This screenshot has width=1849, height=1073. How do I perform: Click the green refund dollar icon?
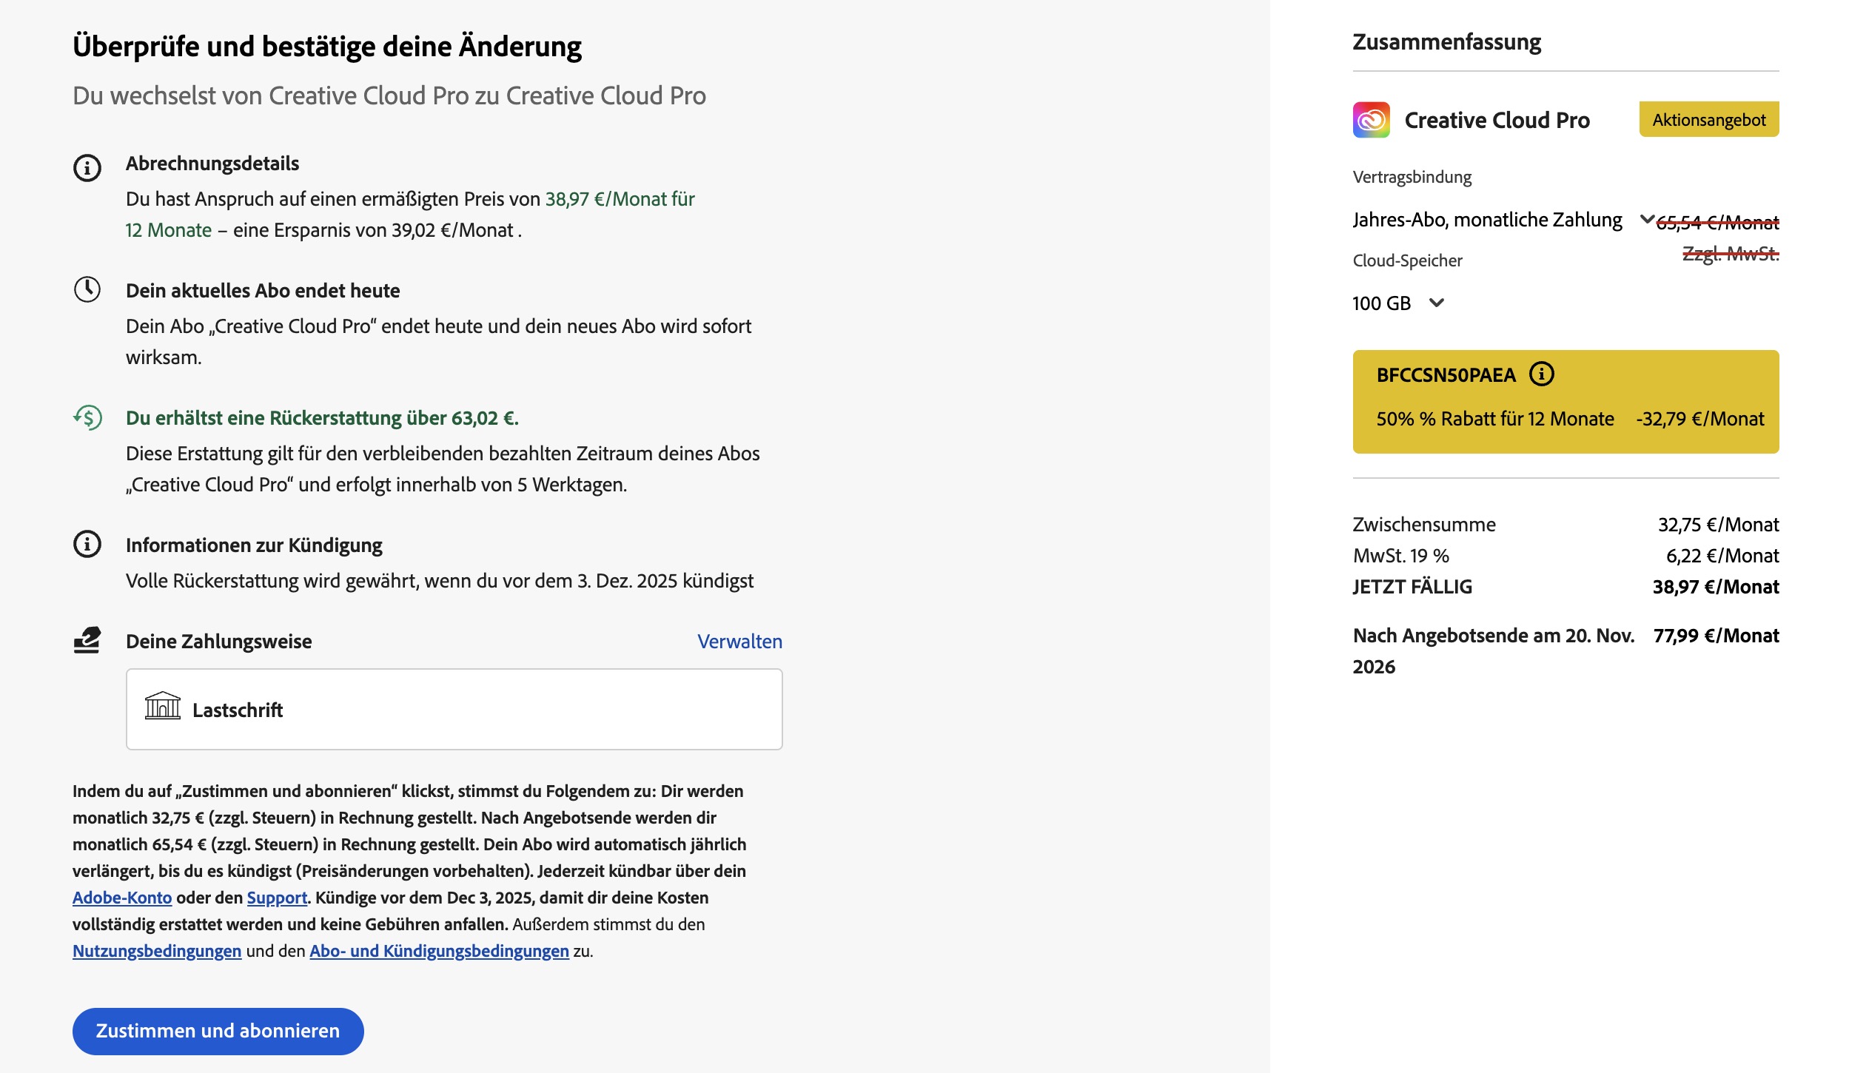point(88,418)
